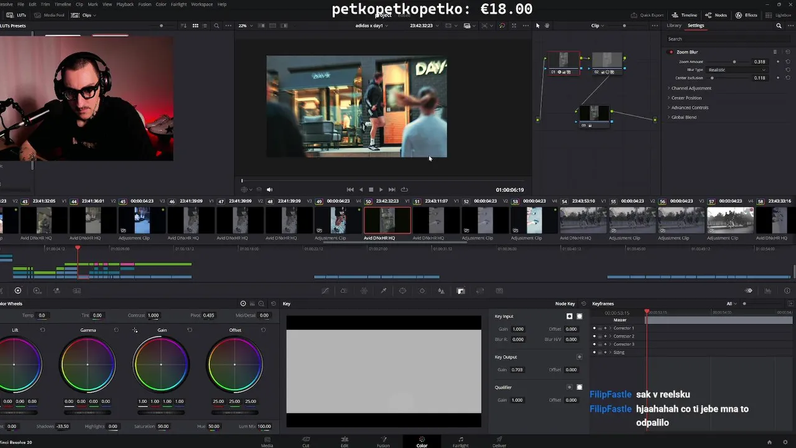Toggle Key Input matte/mask button
796x448 pixels.
click(580, 316)
